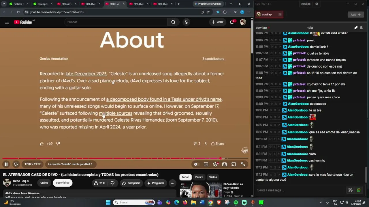The image size is (369, 207).
Task: Open YouTube notifications bell
Action: (x=232, y=22)
